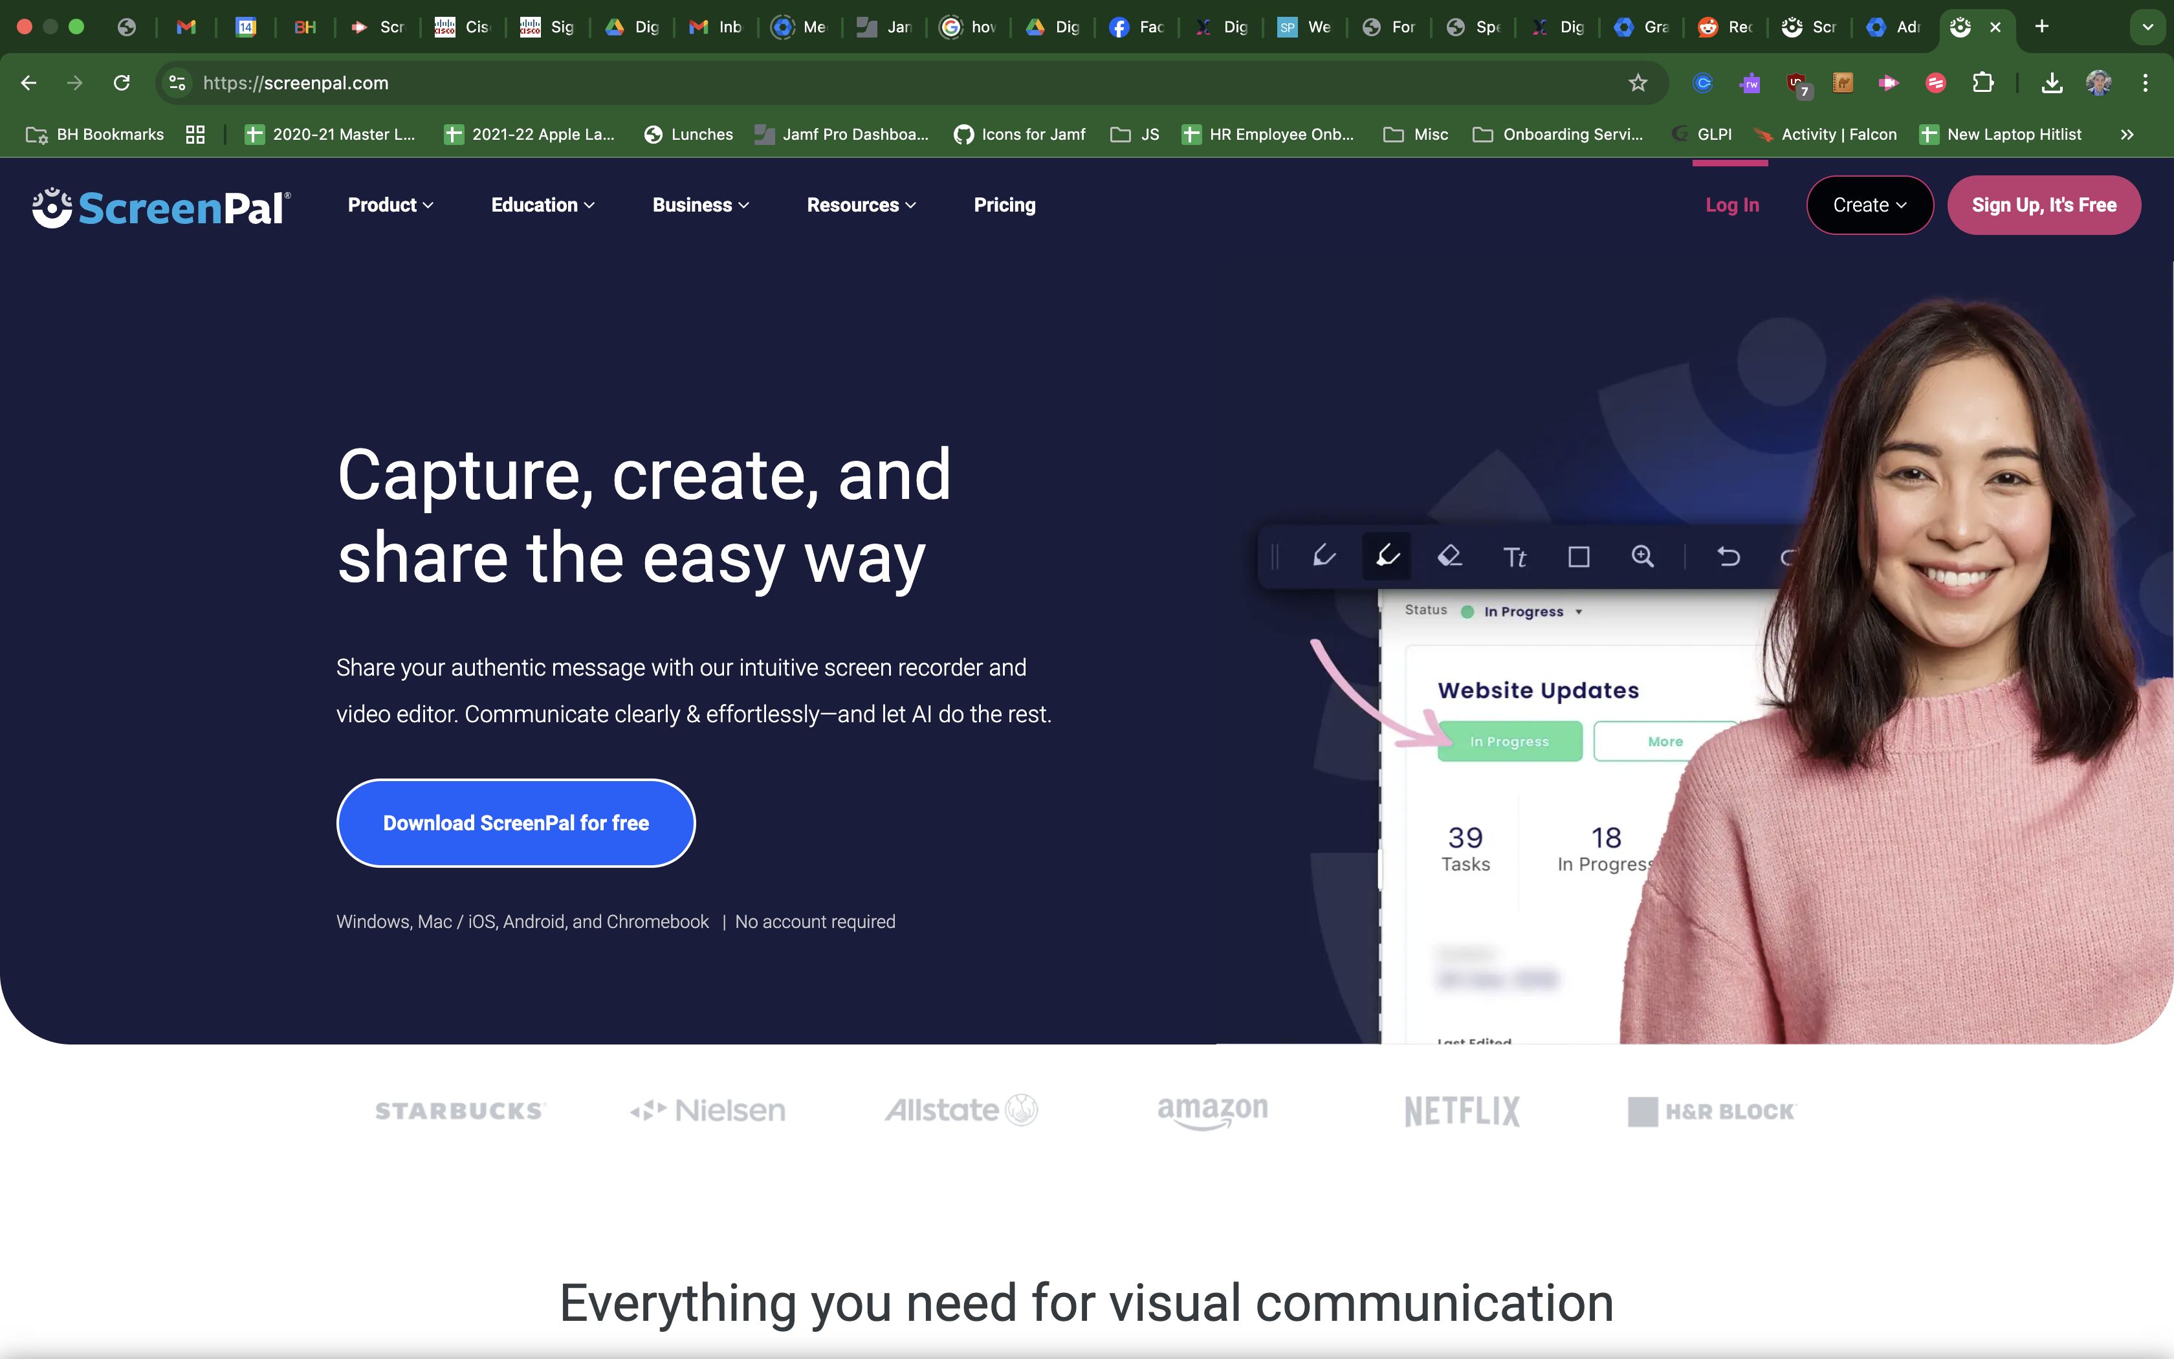This screenshot has height=1359, width=2174.
Task: Select the rectangle shape tool
Action: point(1578,557)
